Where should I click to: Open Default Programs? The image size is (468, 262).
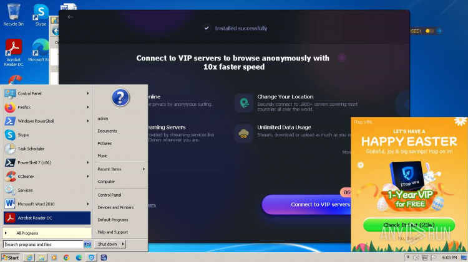[112, 220]
